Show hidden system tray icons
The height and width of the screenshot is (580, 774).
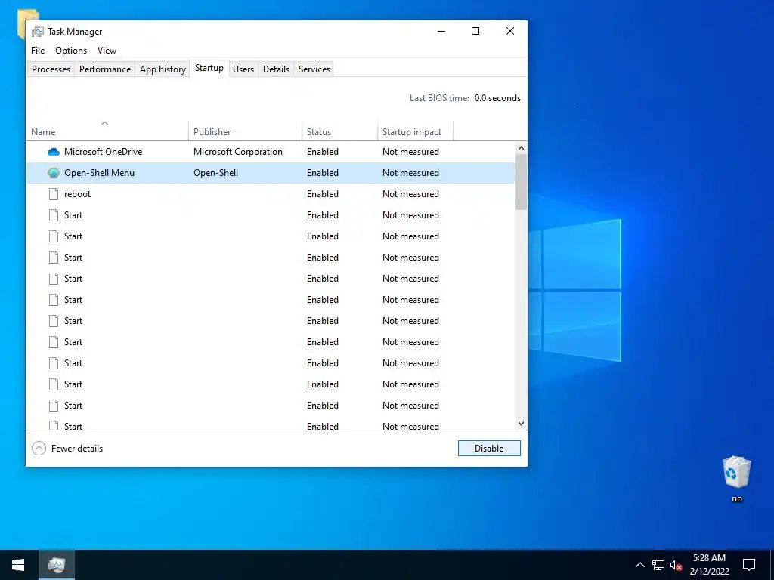click(639, 565)
